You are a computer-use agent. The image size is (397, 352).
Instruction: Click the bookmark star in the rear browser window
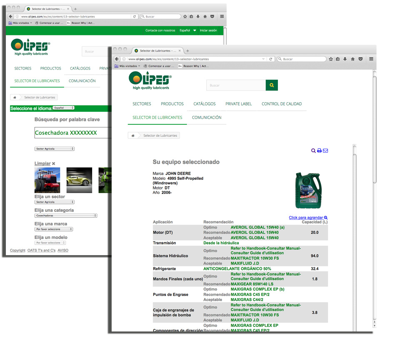tap(185, 16)
